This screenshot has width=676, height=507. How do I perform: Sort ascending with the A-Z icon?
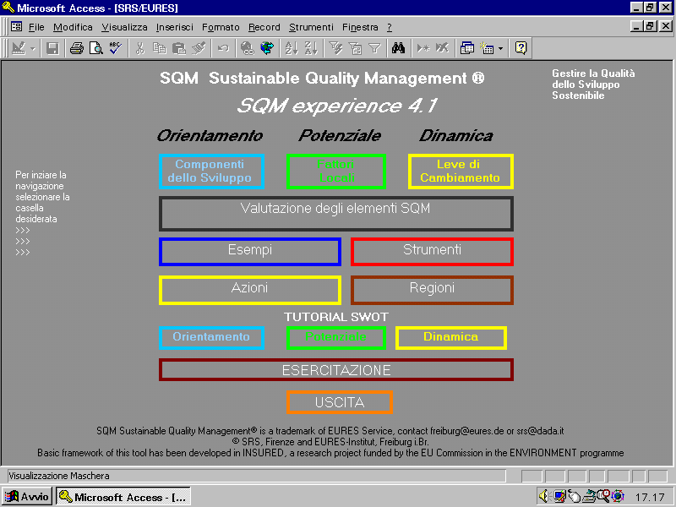pyautogui.click(x=292, y=48)
